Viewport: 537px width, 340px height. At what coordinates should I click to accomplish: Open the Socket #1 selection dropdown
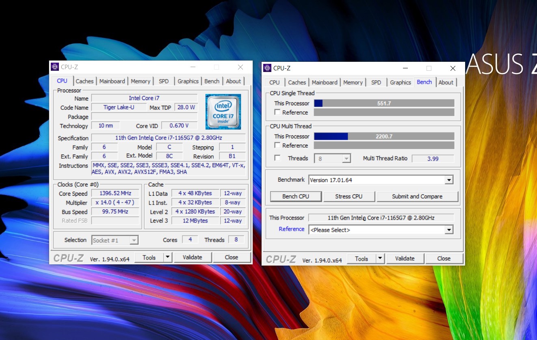pyautogui.click(x=115, y=240)
